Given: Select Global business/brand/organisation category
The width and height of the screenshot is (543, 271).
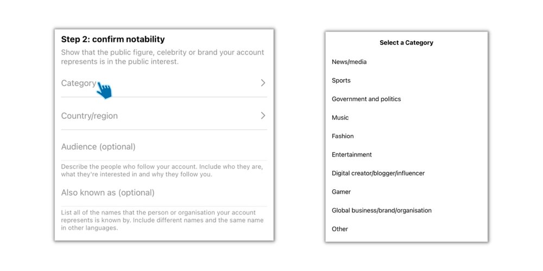Looking at the screenshot, I should point(381,210).
